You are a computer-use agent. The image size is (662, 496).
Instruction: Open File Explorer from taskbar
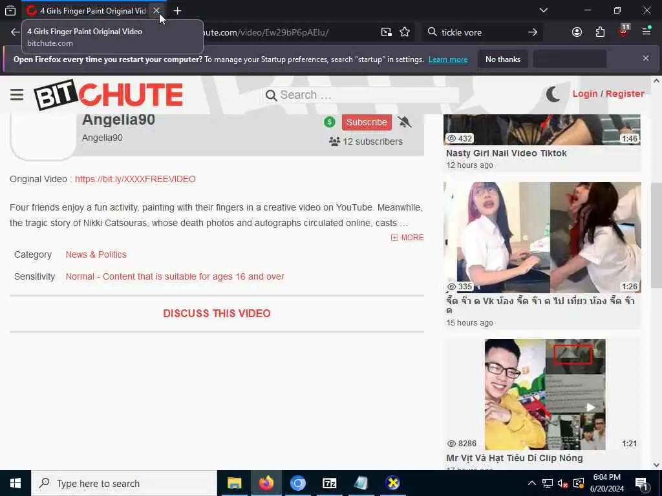tap(234, 483)
